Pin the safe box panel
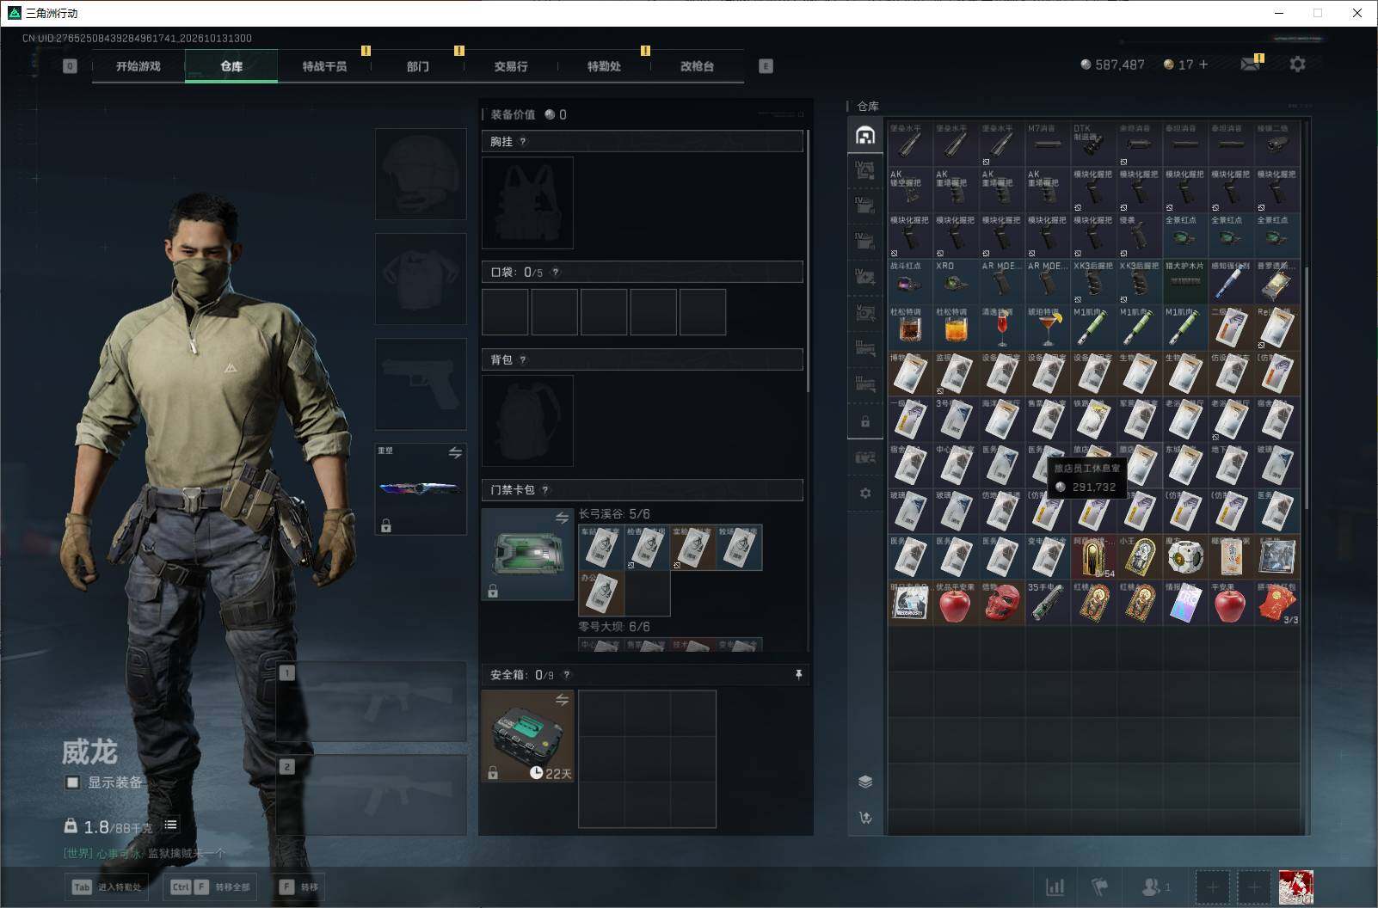 tap(798, 675)
